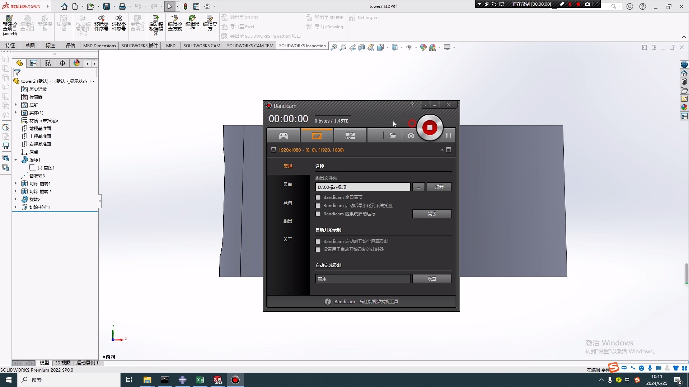The height and width of the screenshot is (387, 689).
Task: Check Bandicam 启动后最小化到系统托盘
Action: pyautogui.click(x=318, y=206)
